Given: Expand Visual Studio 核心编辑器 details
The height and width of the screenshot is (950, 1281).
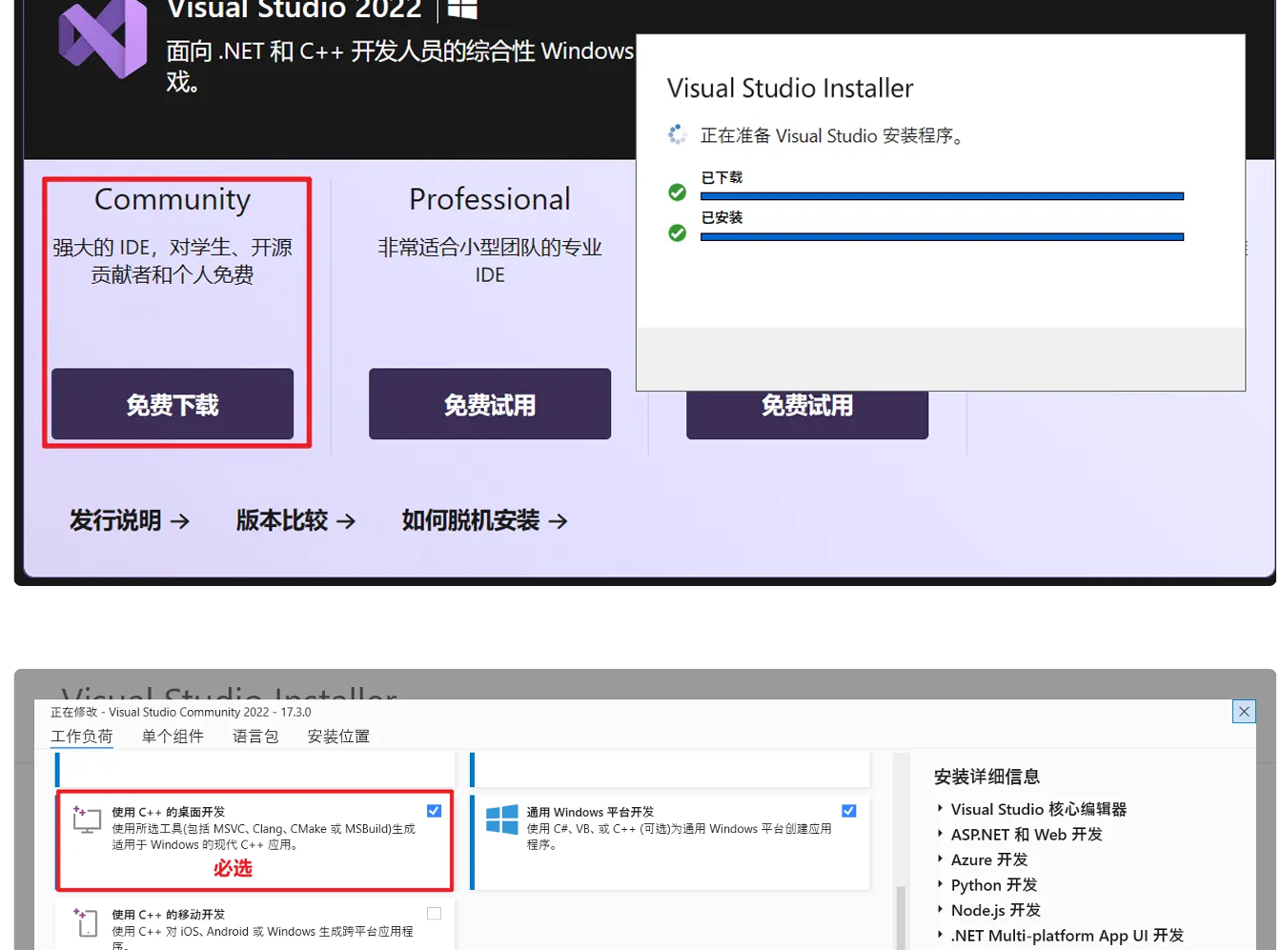Looking at the screenshot, I should click(x=941, y=809).
